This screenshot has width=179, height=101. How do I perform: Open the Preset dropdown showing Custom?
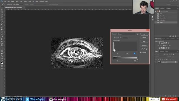[x=126, y=34]
